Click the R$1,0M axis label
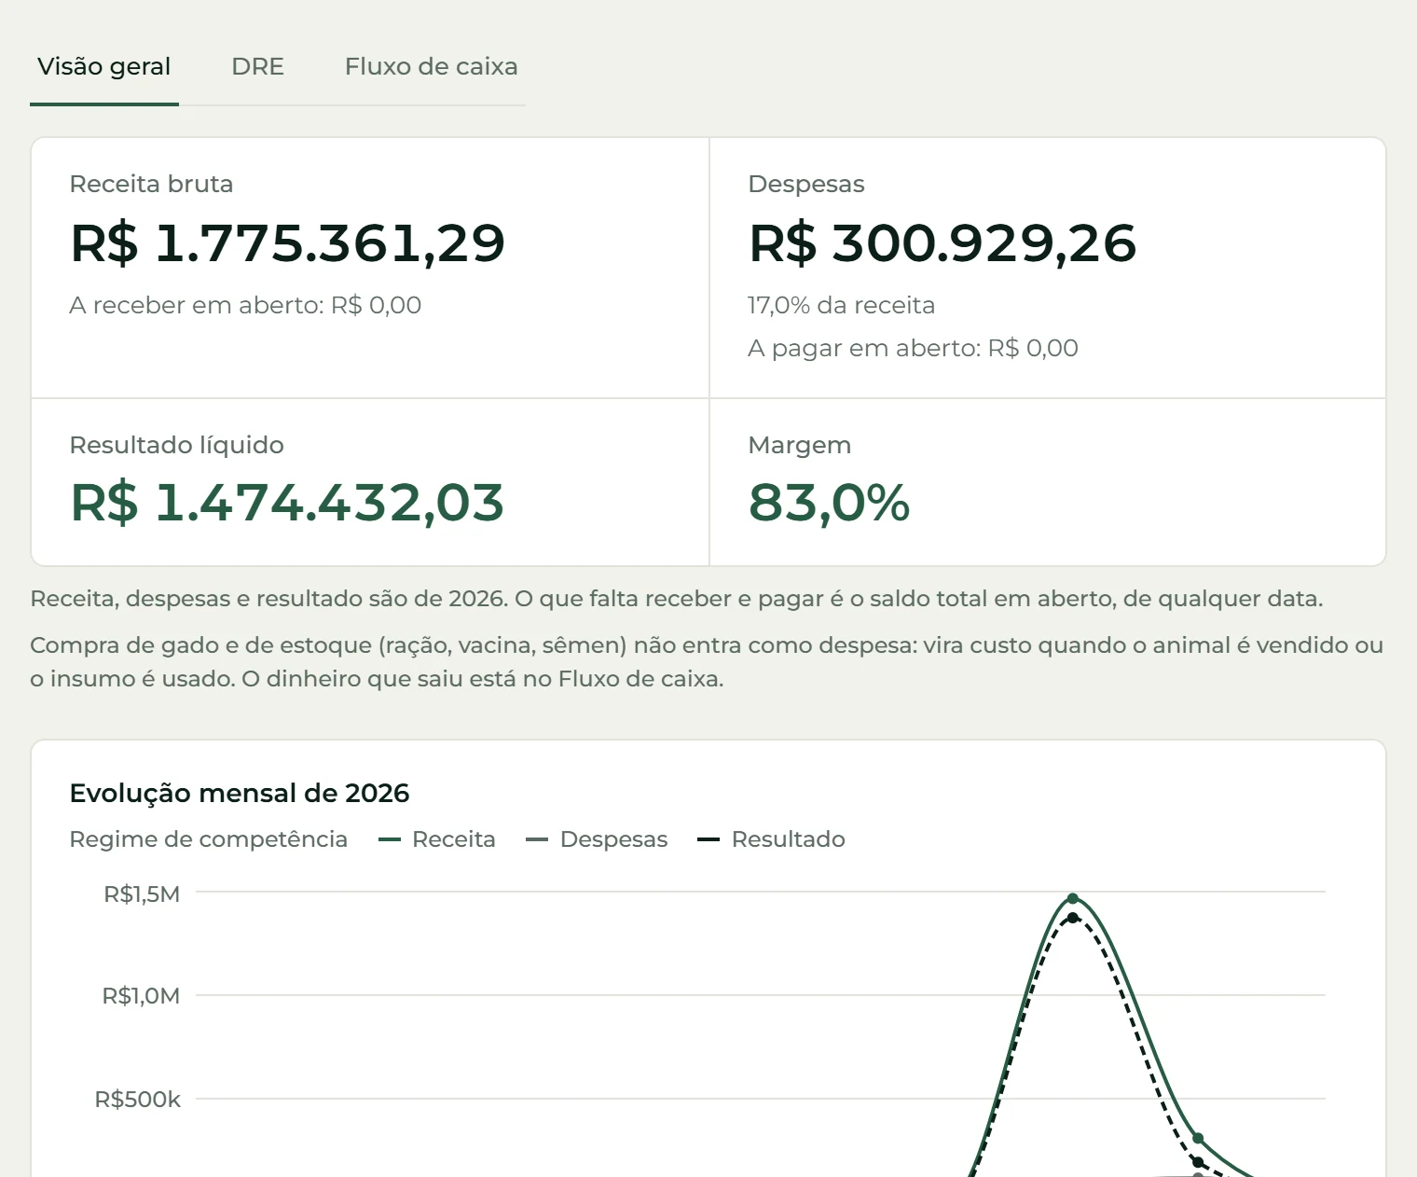This screenshot has width=1417, height=1177. click(141, 996)
